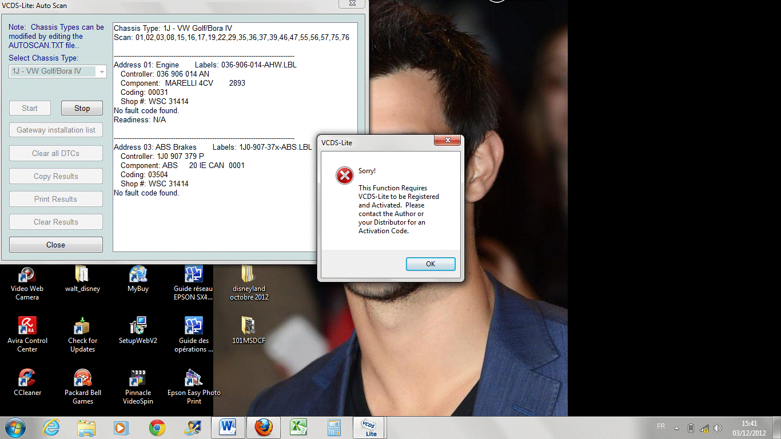
Task: Click the Copy Results button
Action: 55,176
